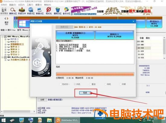The image size is (166, 123).
Task: Click the previous disk left arrow
Action: (x=5, y=18)
